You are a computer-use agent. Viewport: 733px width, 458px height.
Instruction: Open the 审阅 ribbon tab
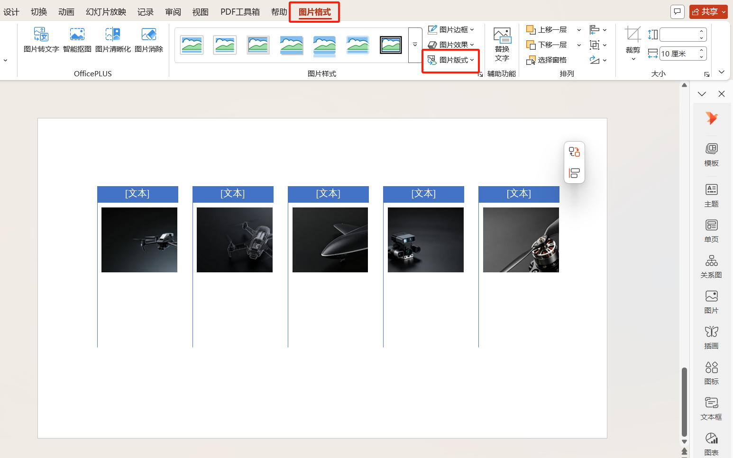[x=173, y=12]
